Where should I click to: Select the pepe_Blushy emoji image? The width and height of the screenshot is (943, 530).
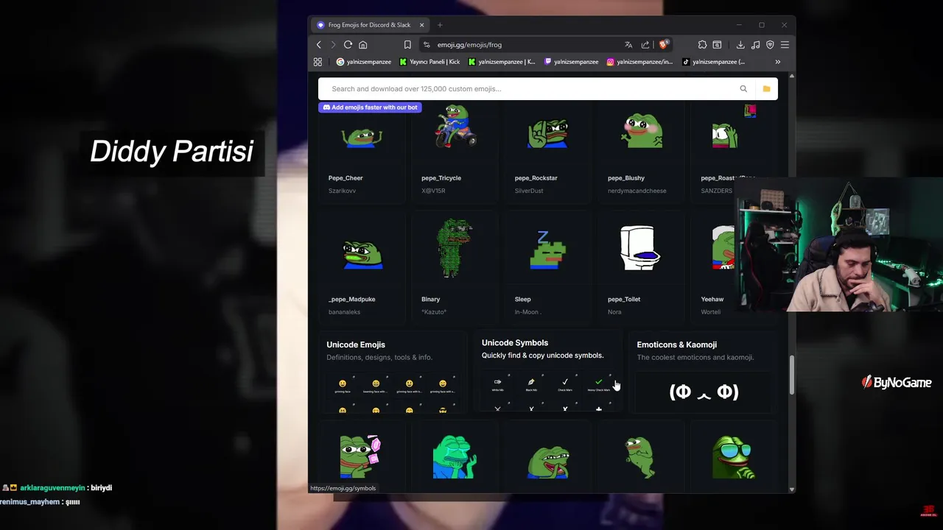tap(642, 130)
